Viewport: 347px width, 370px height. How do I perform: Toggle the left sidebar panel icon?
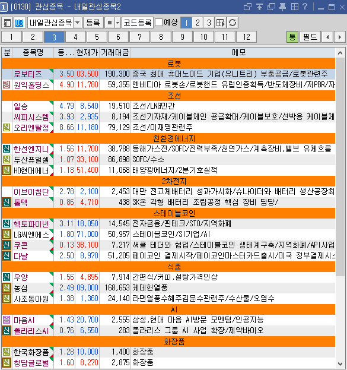(x=7, y=23)
